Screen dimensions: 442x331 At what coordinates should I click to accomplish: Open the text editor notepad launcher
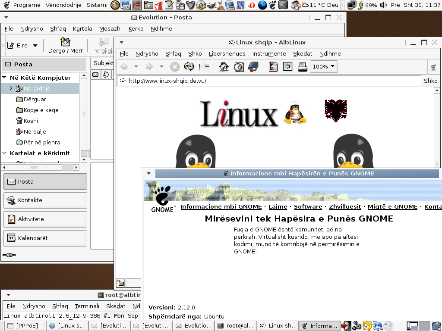click(169, 5)
